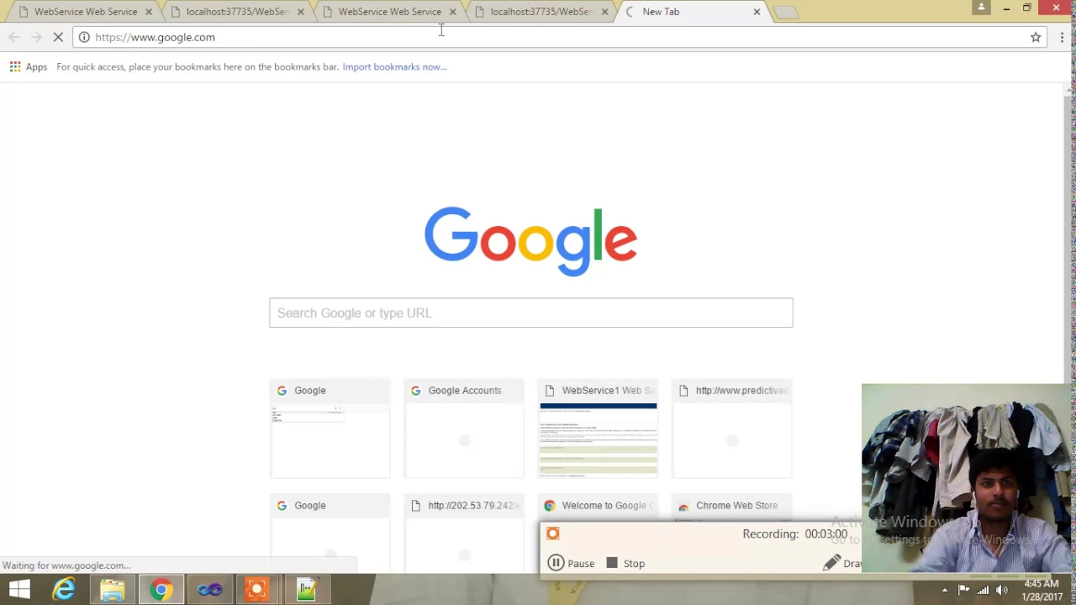Screen dimensions: 1076x605
Task: Open the Chrome Web Store tile
Action: [731, 507]
